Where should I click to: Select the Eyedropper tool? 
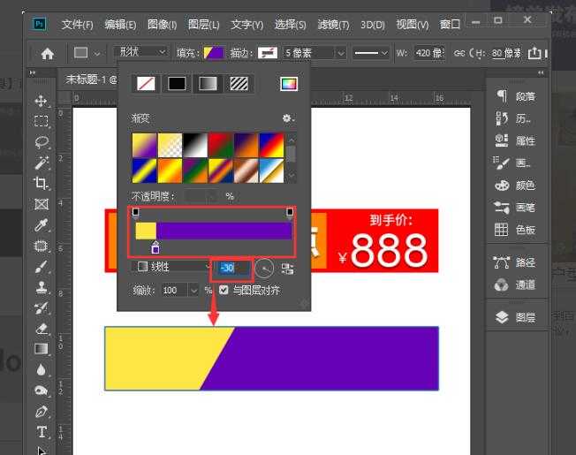(x=41, y=225)
